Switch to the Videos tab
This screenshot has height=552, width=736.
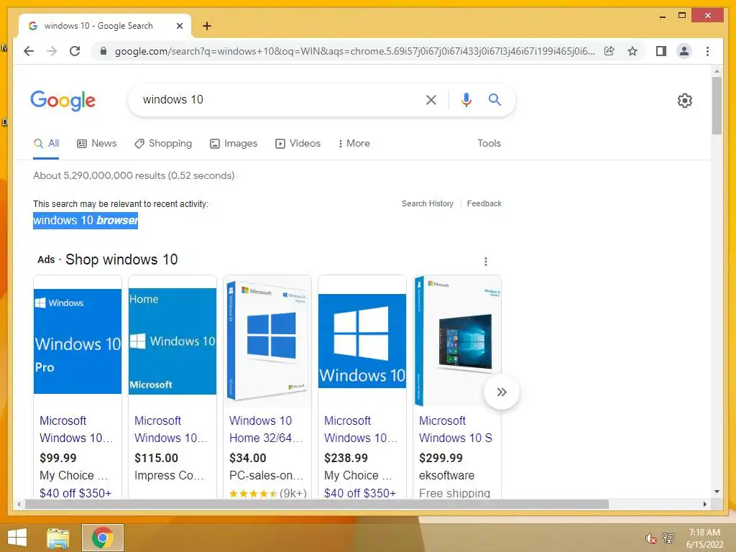(x=298, y=144)
